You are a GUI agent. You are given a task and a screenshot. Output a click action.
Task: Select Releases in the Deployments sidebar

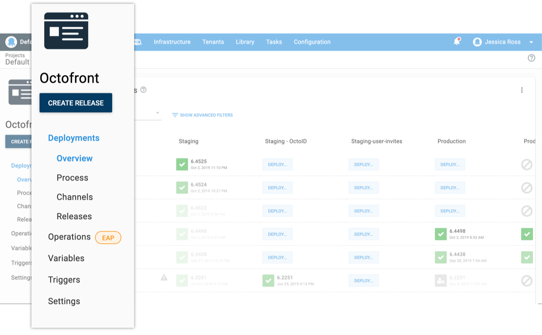click(74, 216)
